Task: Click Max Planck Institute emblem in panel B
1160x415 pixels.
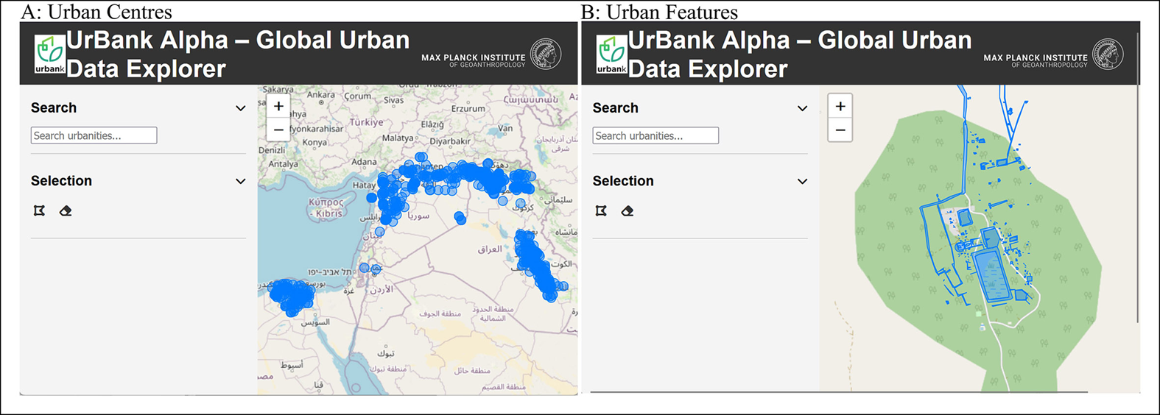Action: tap(1108, 54)
